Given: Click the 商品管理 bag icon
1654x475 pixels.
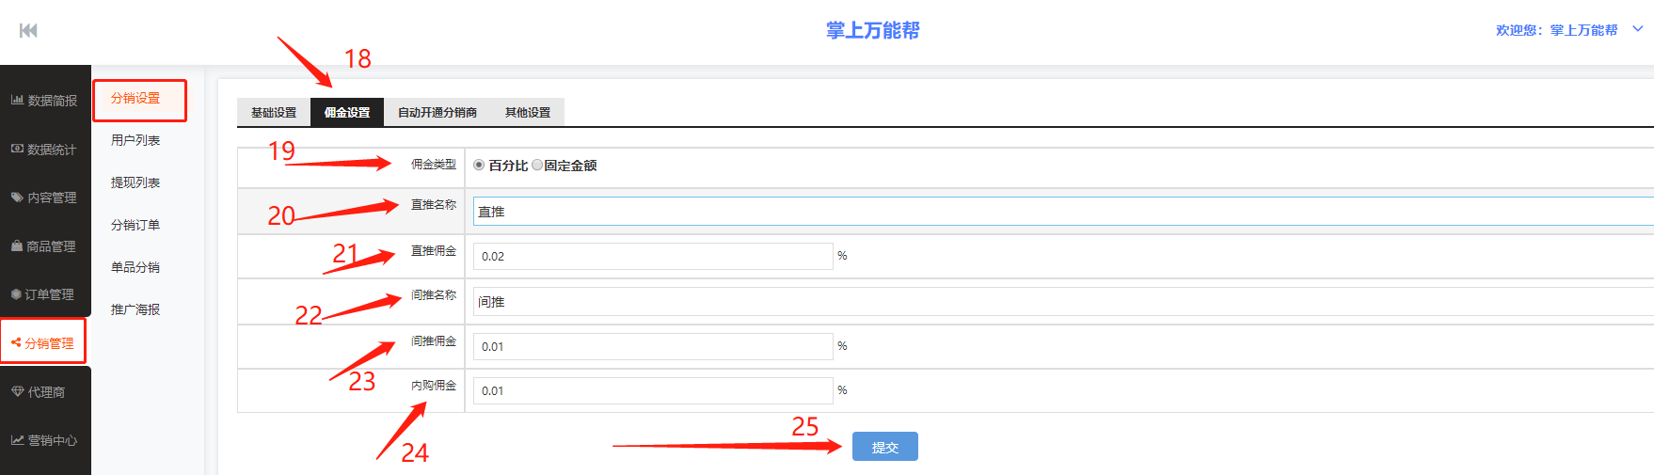Looking at the screenshot, I should [17, 246].
